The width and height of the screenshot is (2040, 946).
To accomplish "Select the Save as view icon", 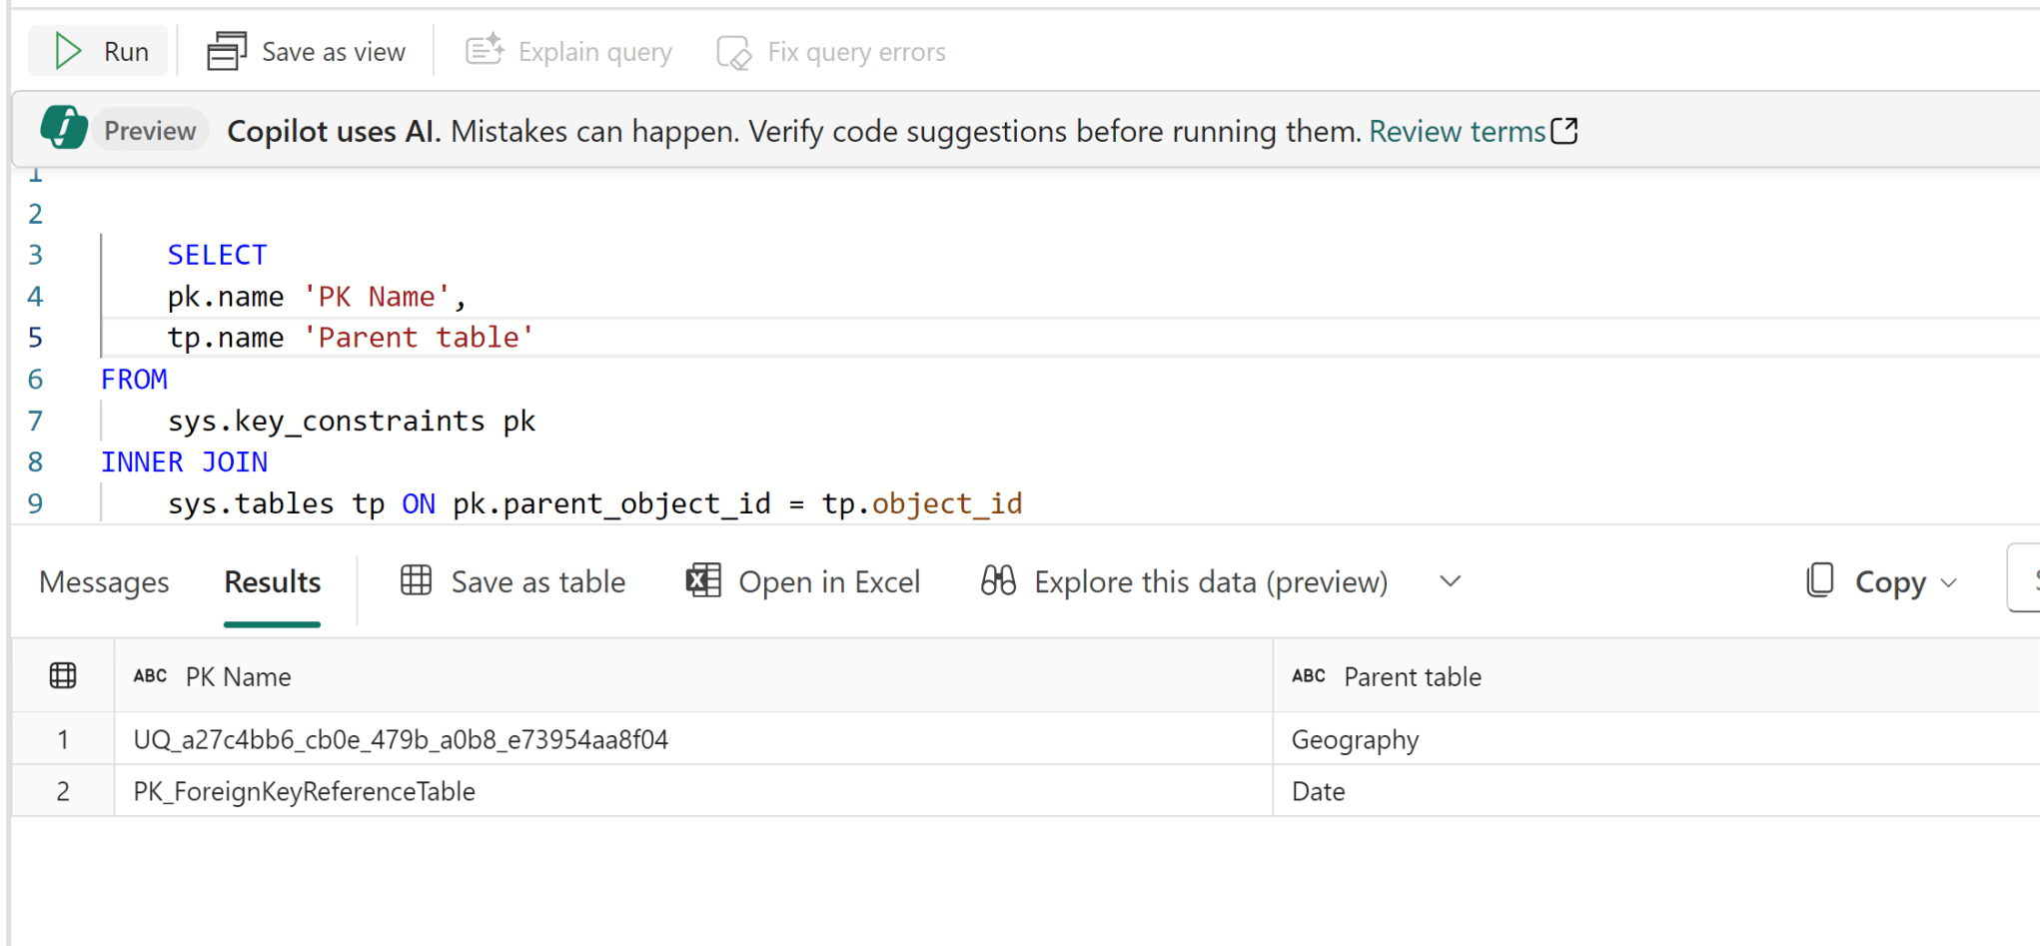I will coord(226,49).
